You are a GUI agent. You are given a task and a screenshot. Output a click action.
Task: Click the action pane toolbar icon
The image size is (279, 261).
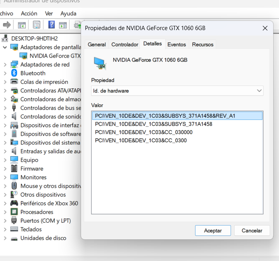click(x=63, y=25)
